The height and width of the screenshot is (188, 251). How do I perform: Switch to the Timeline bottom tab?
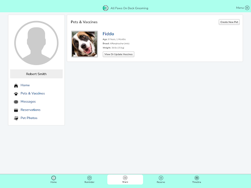click(x=197, y=179)
